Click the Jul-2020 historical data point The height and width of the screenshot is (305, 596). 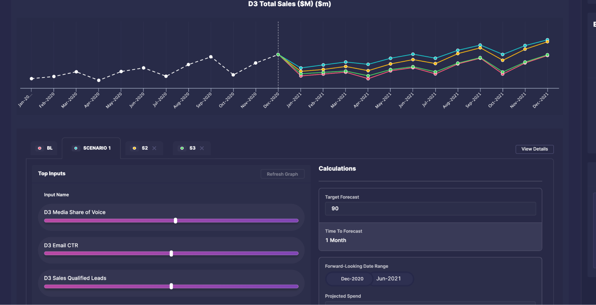point(166,76)
